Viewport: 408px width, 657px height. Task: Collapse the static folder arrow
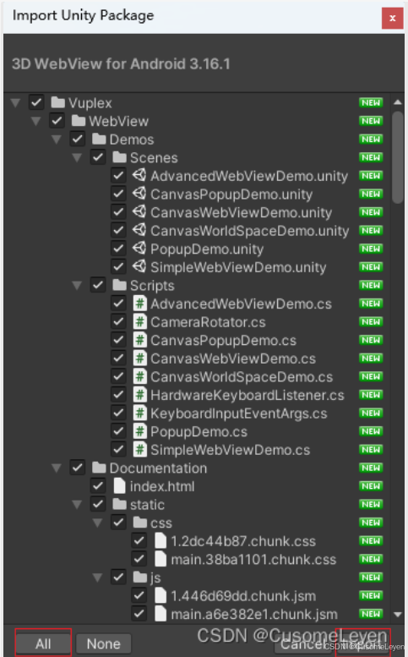pos(77,505)
